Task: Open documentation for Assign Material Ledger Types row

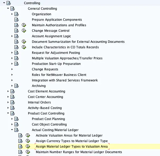Action: pos(21,146)
